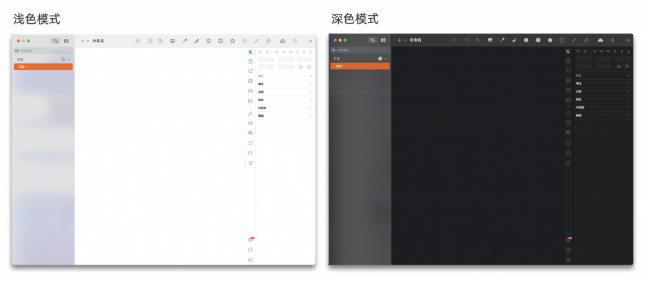This screenshot has height=281, width=645.
Task: Open the toolbar overflow chevrons in light window
Action: [x=310, y=41]
